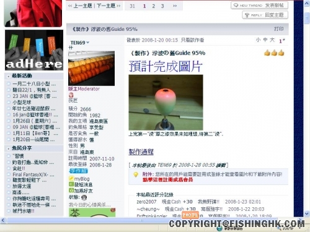Open page 3 of the thread
This screenshot has height=232, width=310.
[162, 6]
